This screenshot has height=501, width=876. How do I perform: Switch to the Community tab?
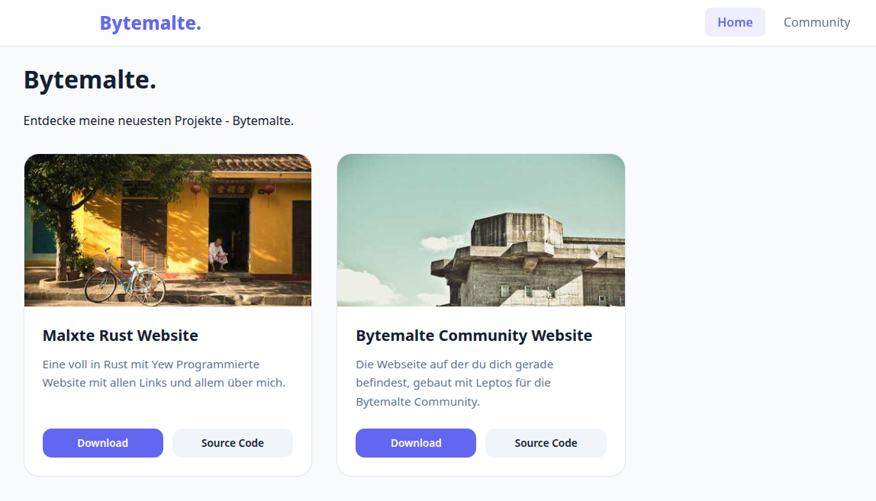(x=816, y=22)
